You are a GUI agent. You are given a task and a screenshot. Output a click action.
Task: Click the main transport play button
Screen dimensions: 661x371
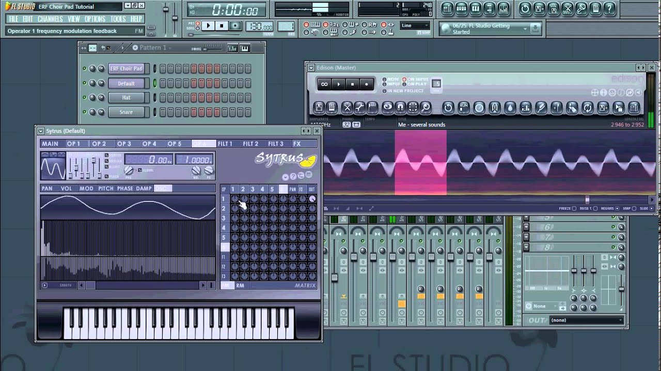coord(208,26)
